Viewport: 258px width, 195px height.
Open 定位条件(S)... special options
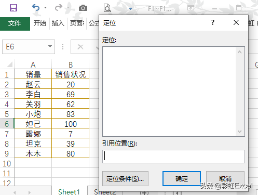[x=125, y=179]
